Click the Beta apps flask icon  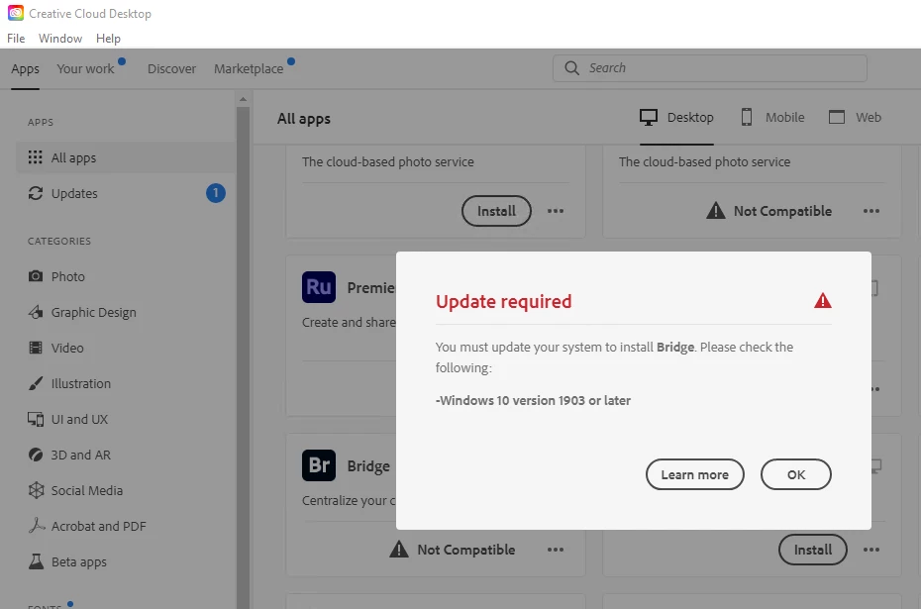point(36,561)
